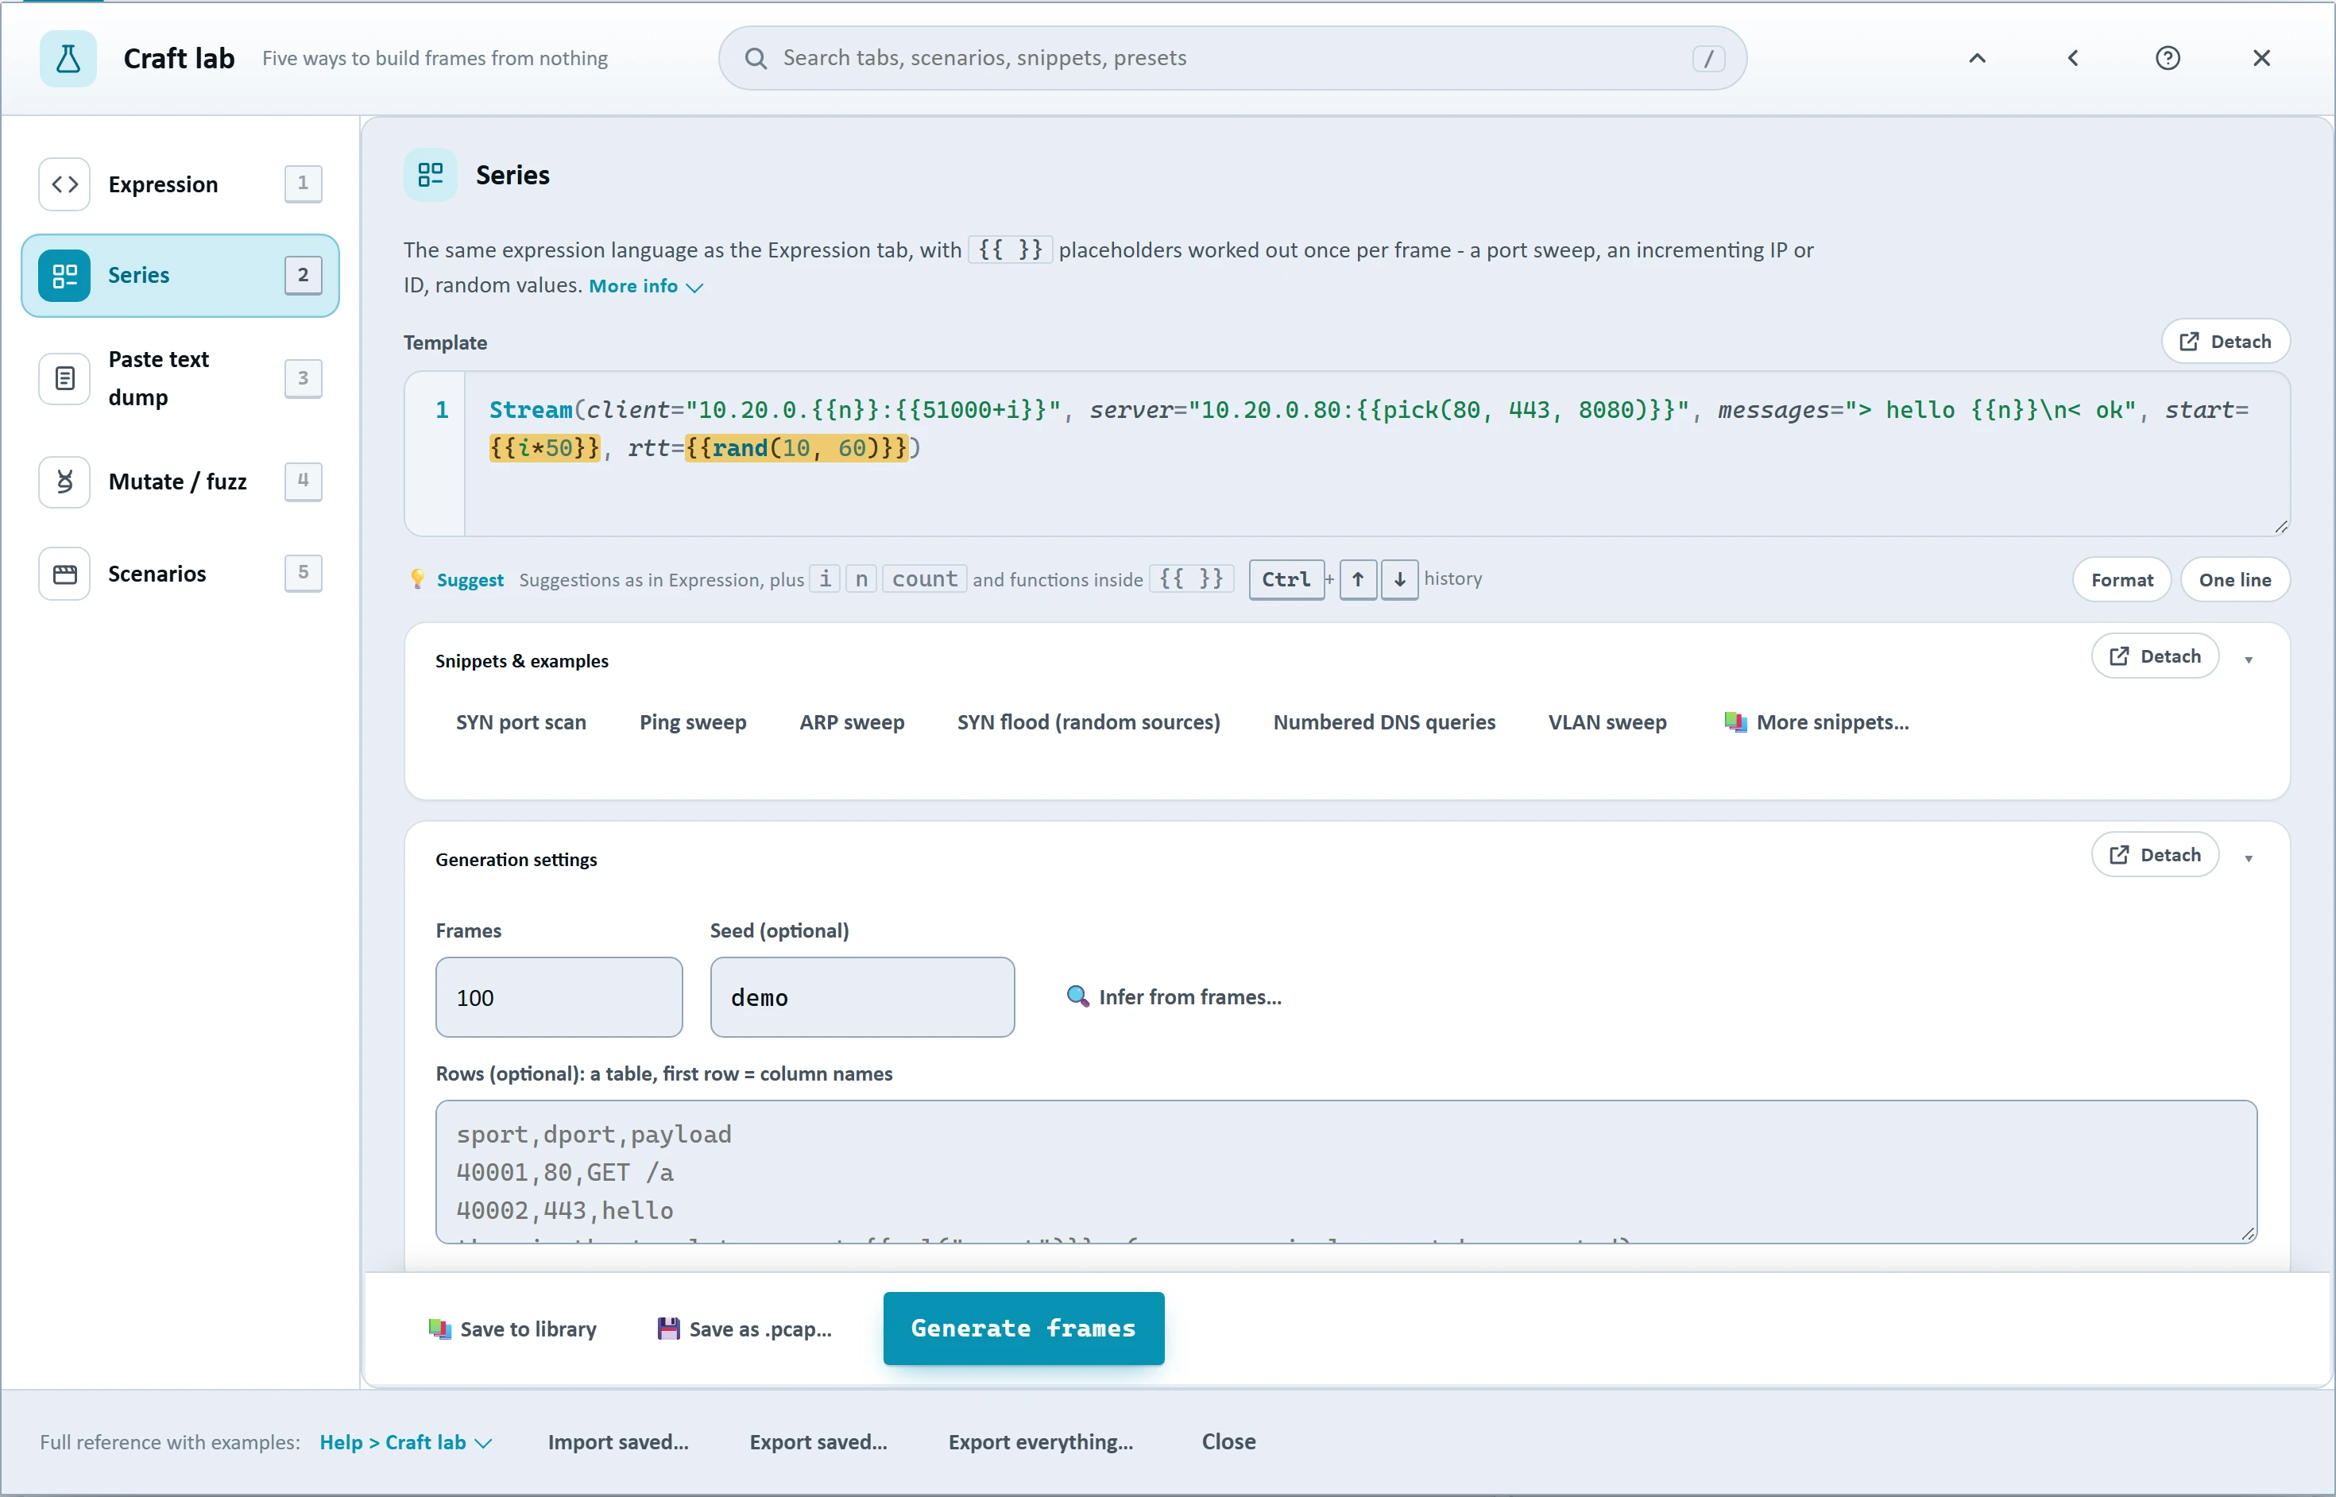
Task: Switch to the Expression tab
Action: tap(181, 184)
